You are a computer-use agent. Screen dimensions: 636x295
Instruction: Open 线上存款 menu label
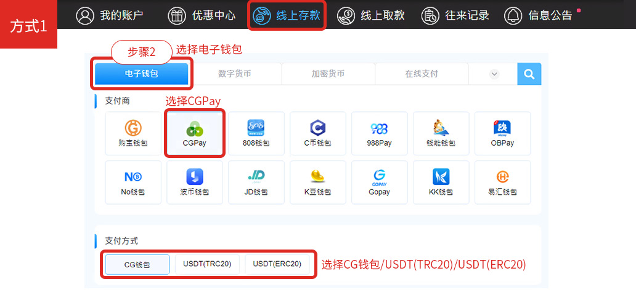pos(298,16)
